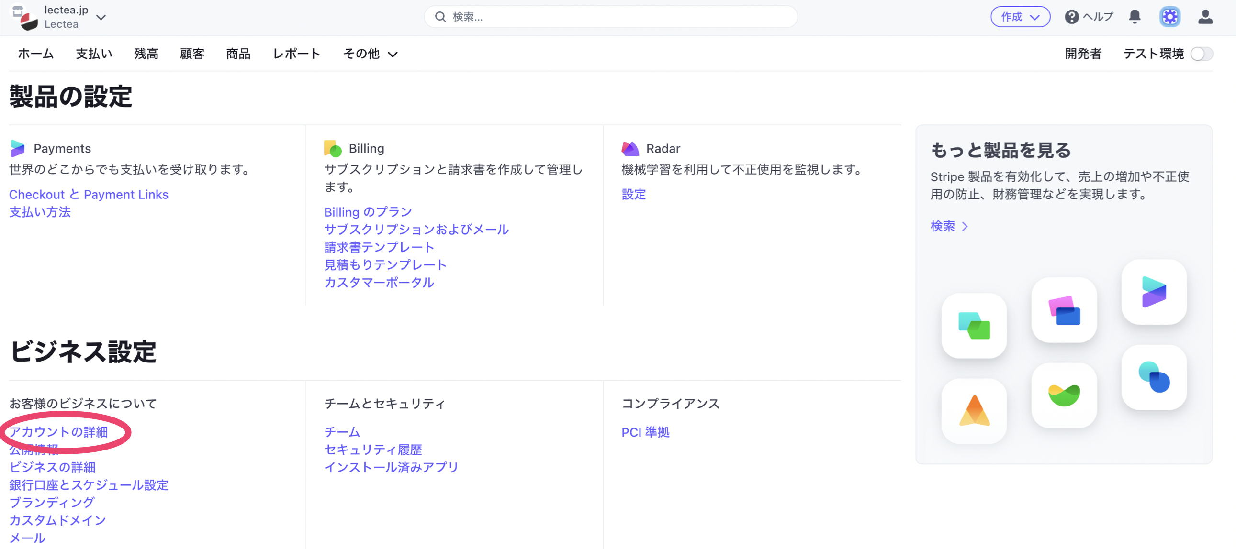Open the レポート navigation item
Viewport: 1236px width, 549px height.
[x=296, y=54]
